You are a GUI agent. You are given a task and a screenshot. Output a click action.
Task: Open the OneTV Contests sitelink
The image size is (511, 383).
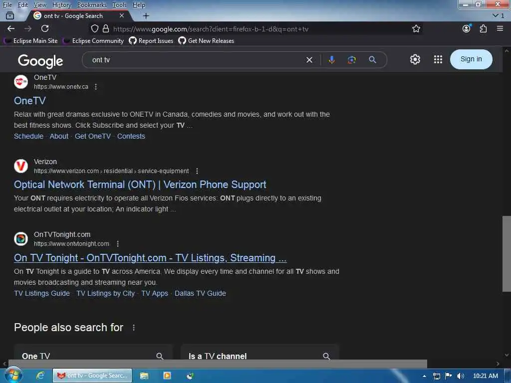(131, 136)
